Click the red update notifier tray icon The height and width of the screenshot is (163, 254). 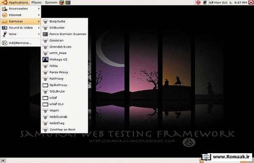pyautogui.click(x=198, y=3)
